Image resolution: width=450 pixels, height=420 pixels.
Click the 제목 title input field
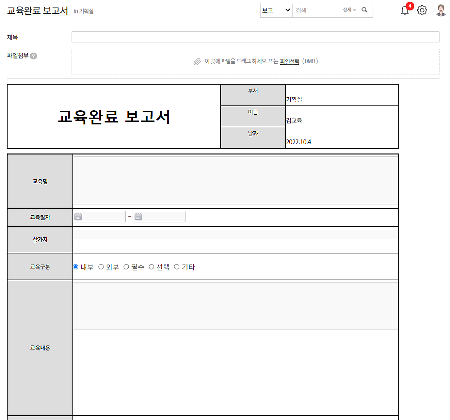(255, 37)
